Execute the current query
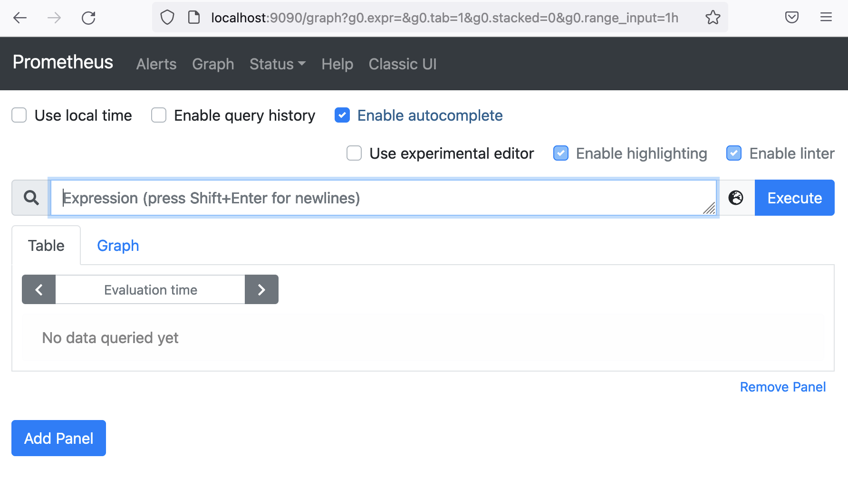This screenshot has width=848, height=478. click(x=794, y=198)
